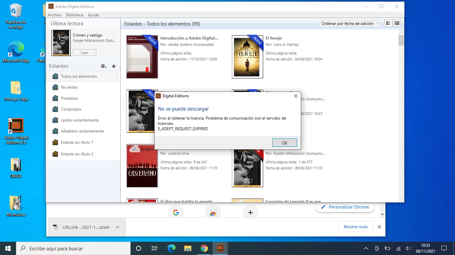This screenshot has width=455, height=255.
Task: Select Estante sin título 1
Action: coord(83,142)
